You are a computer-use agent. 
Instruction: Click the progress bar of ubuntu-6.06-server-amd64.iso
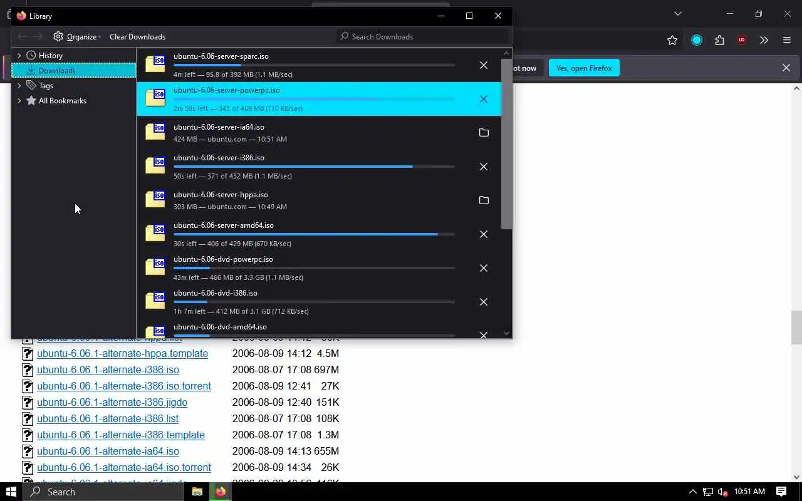tap(314, 234)
